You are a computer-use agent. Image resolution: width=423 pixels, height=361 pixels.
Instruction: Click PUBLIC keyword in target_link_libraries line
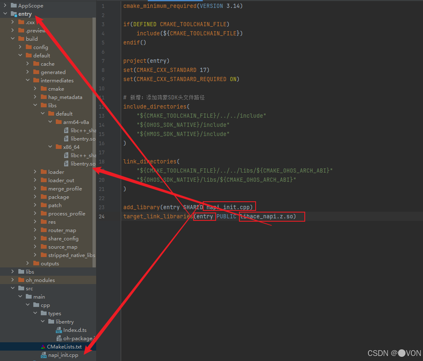coord(226,216)
